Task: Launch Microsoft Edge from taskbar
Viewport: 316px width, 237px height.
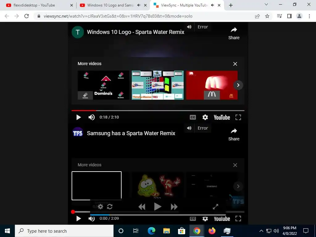Action: pos(151,231)
